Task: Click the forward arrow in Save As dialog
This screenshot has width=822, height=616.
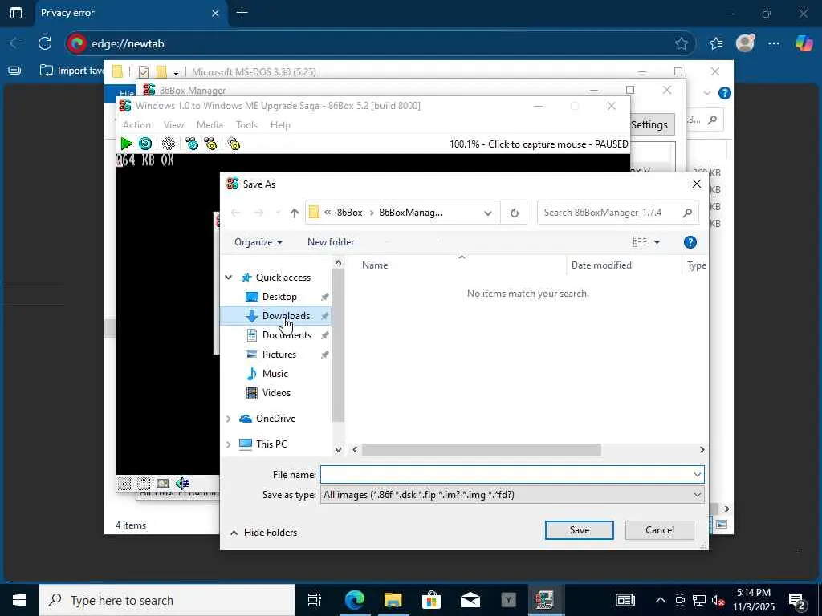Action: [258, 213]
